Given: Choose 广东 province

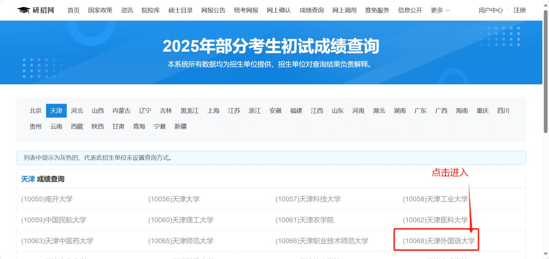Looking at the screenshot, I should tap(421, 111).
